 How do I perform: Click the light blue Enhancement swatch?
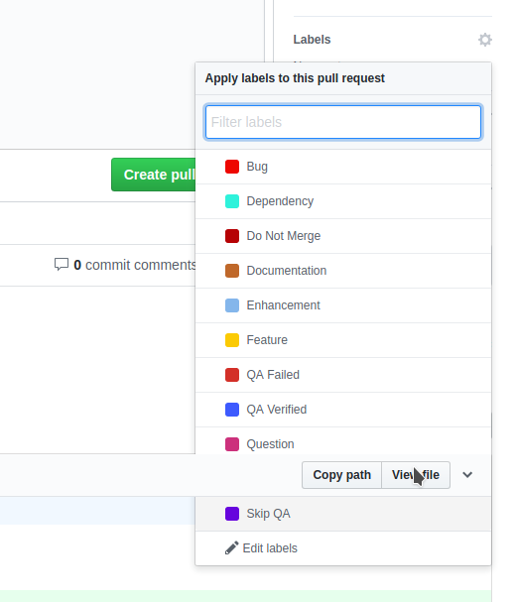point(232,305)
